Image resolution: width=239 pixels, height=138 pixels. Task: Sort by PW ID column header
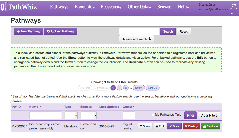[x=16, y=107]
